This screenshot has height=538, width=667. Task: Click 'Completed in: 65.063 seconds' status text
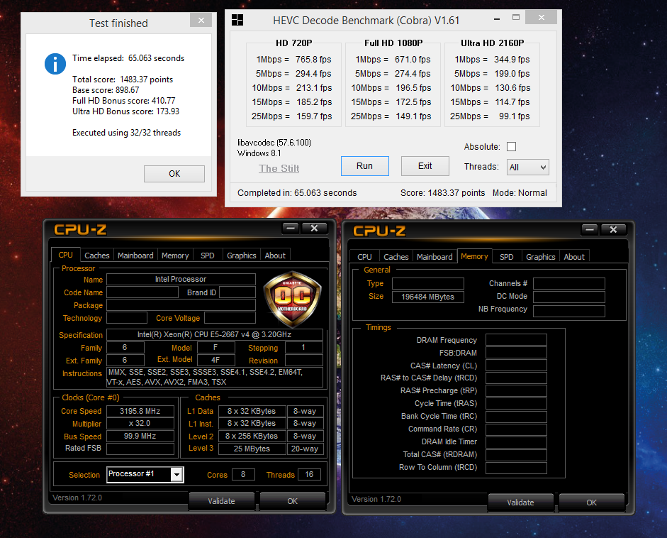297,192
